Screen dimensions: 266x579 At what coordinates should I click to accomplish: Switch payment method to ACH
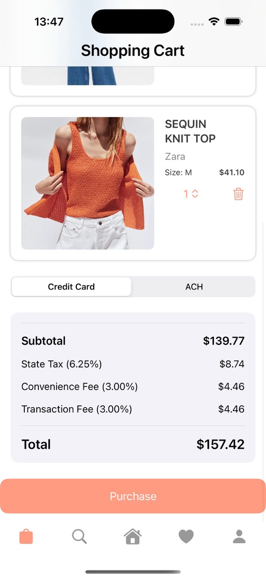pyautogui.click(x=194, y=287)
